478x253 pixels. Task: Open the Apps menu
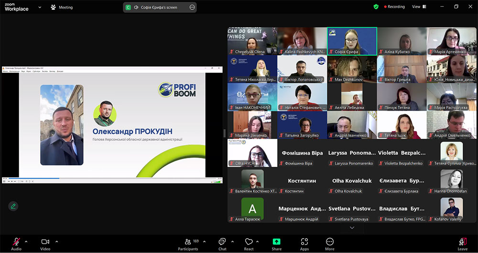(304, 244)
